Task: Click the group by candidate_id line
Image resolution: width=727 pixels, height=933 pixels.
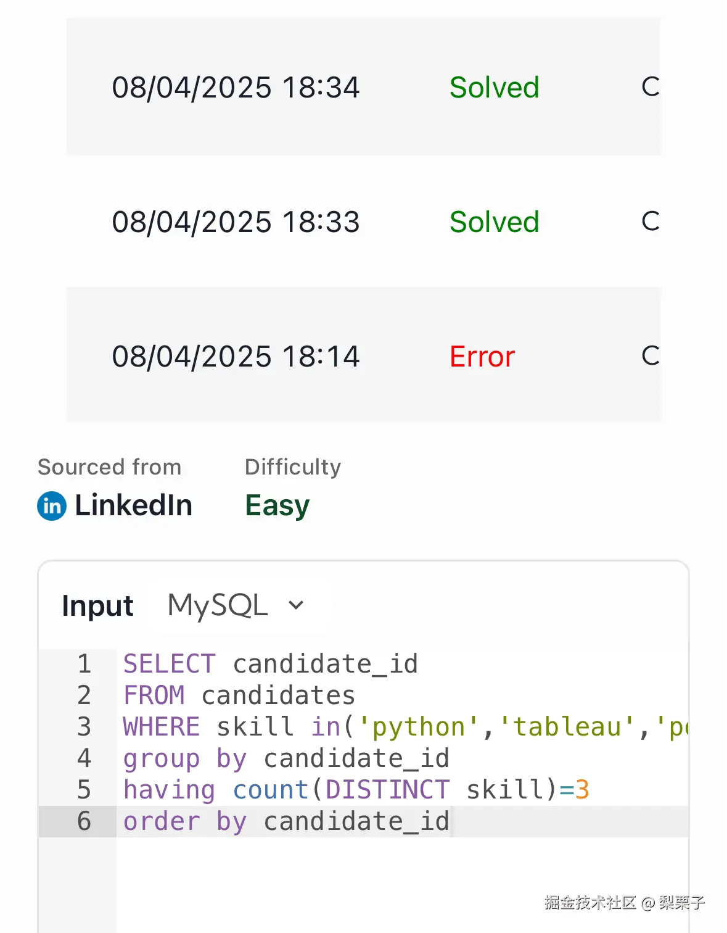Action: (x=286, y=758)
